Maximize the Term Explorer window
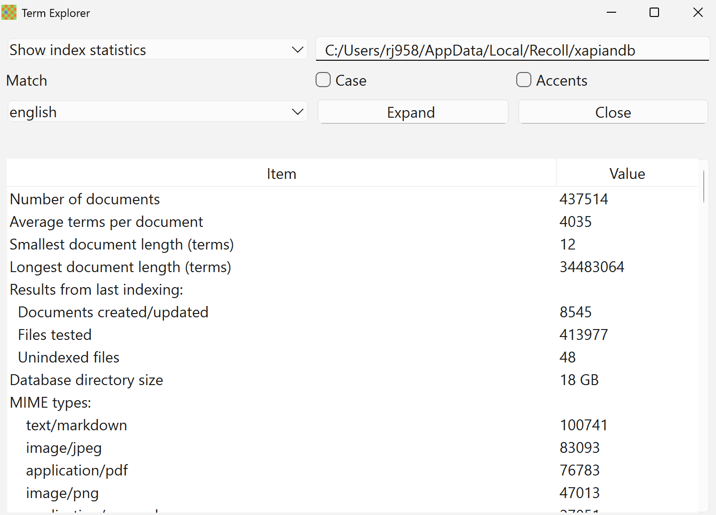Image resolution: width=716 pixels, height=515 pixels. click(x=654, y=13)
